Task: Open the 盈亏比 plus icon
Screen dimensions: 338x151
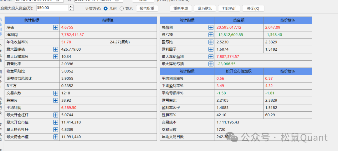Action: (211, 42)
